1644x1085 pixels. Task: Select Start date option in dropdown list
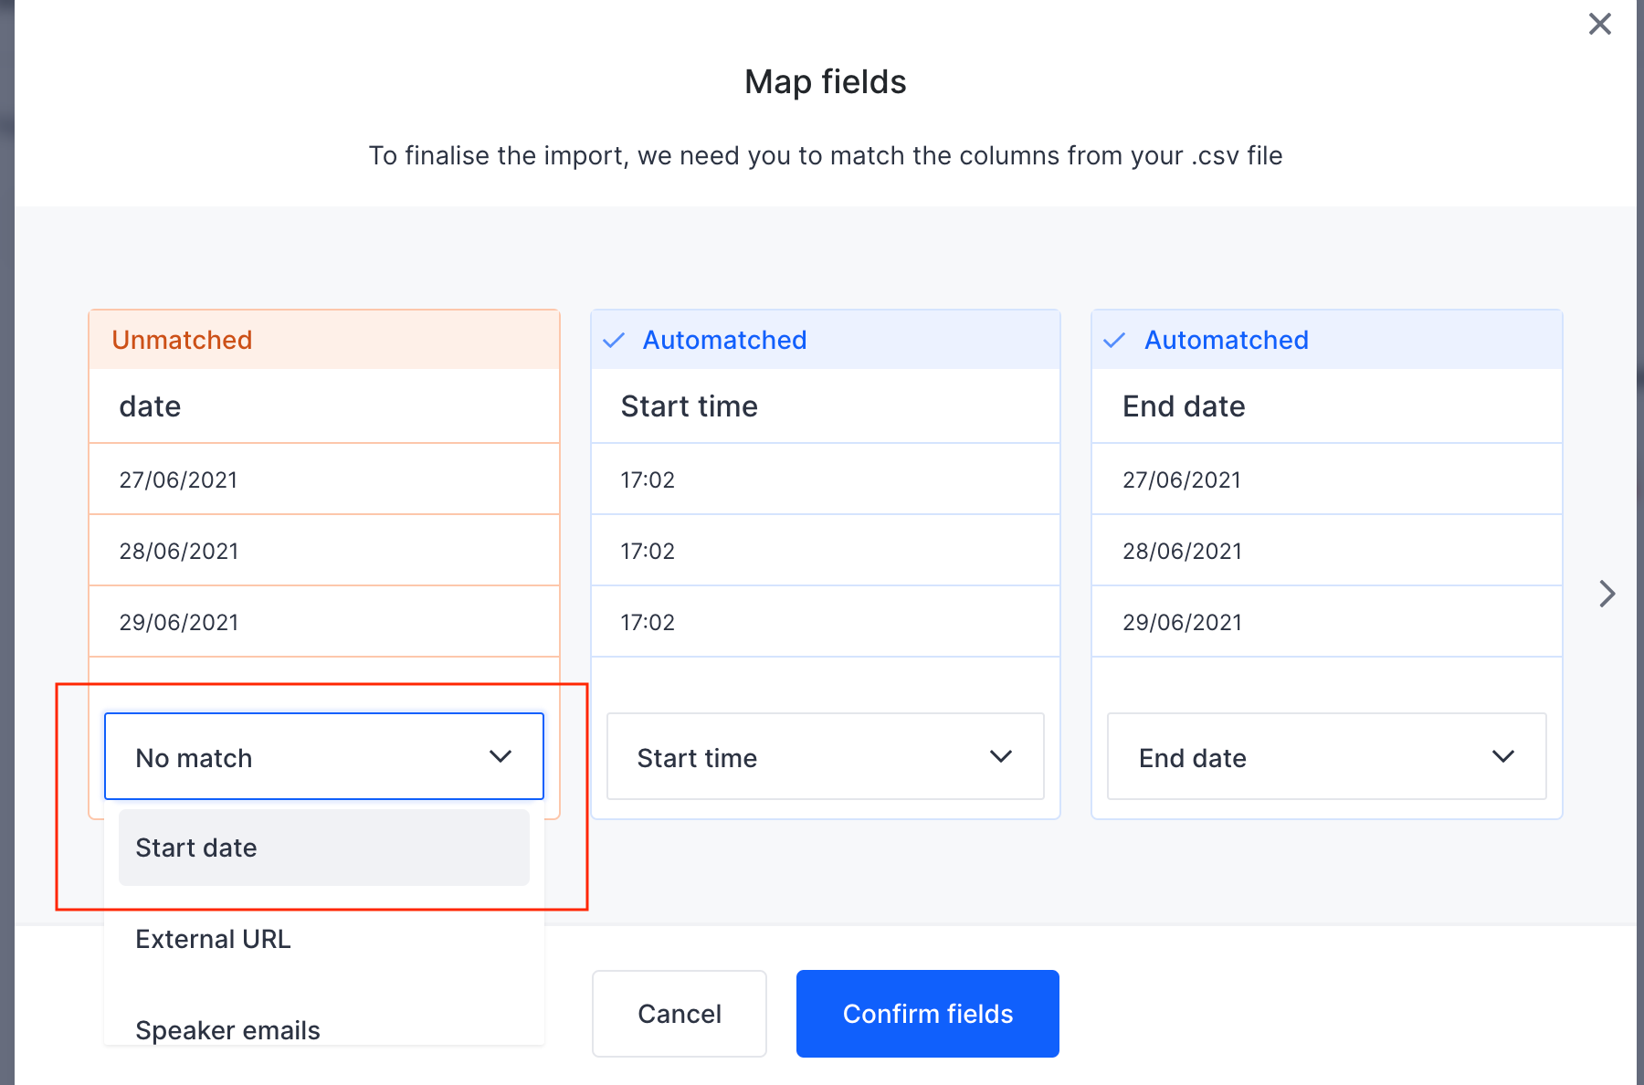click(324, 848)
